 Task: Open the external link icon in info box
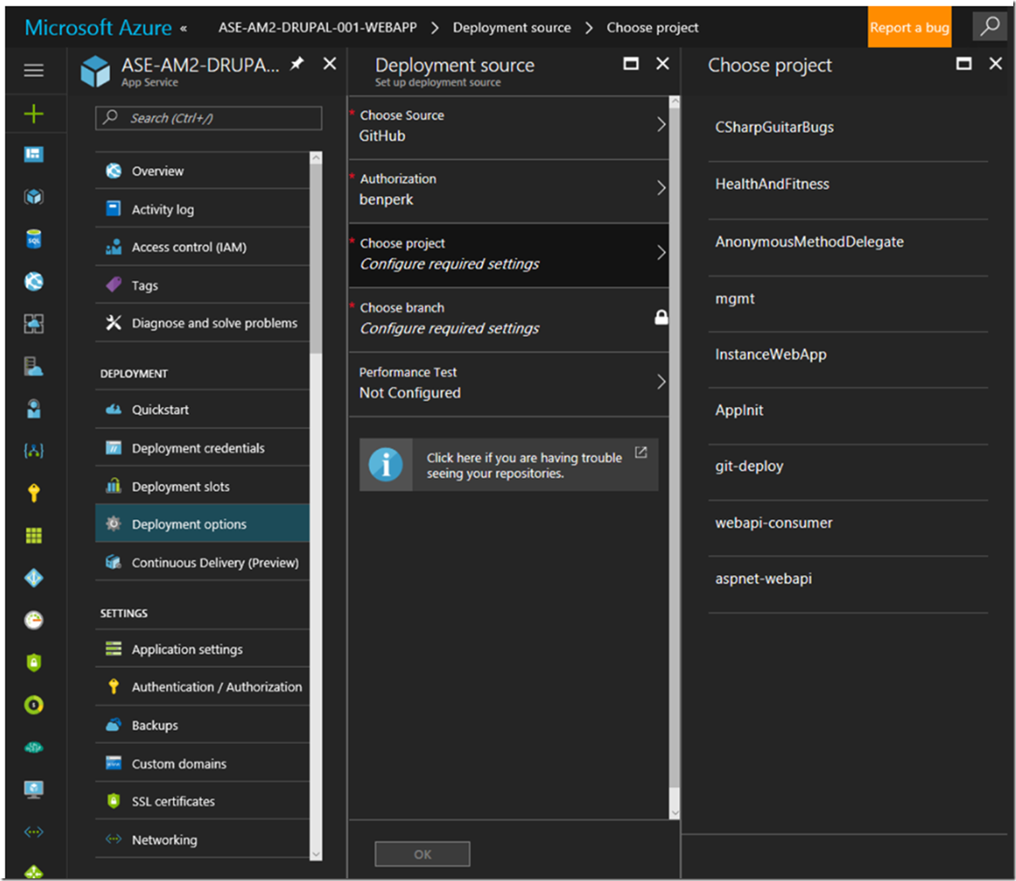click(641, 452)
